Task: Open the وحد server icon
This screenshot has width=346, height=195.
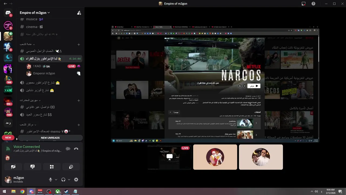Action: pos(8,123)
